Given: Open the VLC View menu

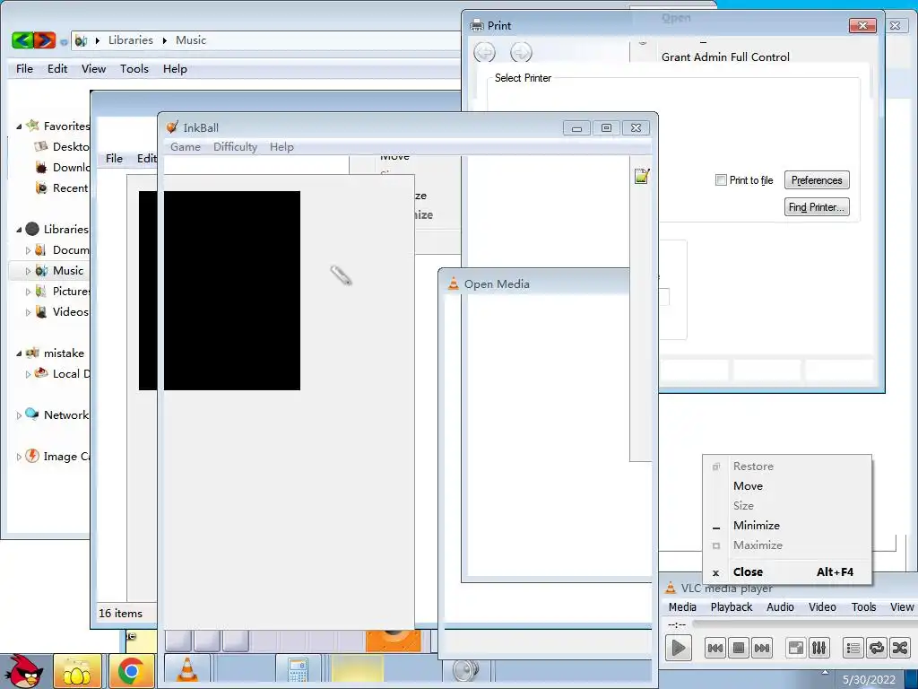Looking at the screenshot, I should pos(902,607).
